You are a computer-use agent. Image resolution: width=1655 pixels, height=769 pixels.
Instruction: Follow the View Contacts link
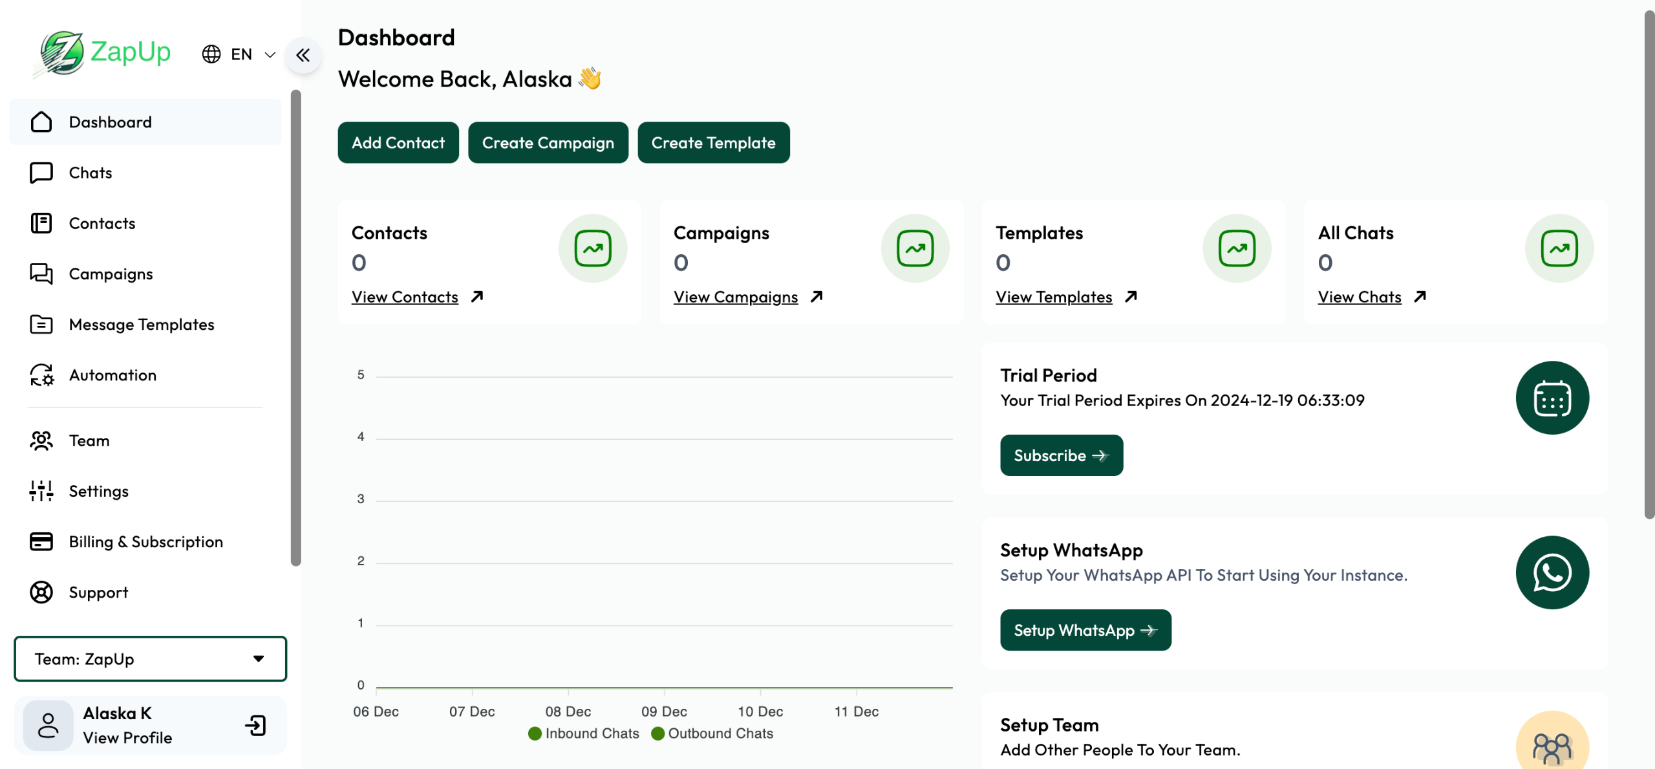tap(405, 297)
